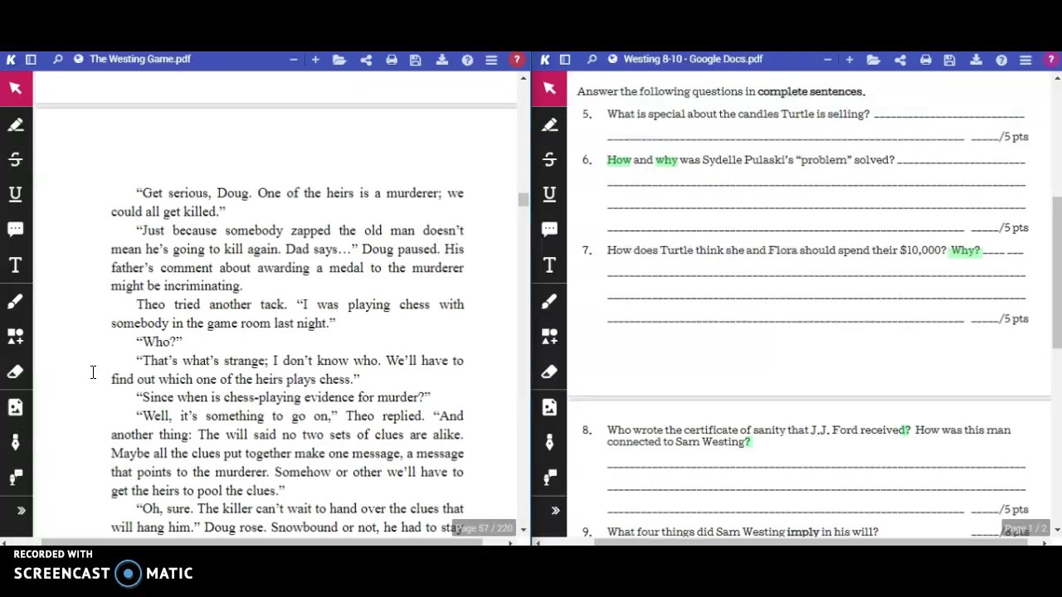Zoom in on the Westing 8-10 pane
The image size is (1062, 597).
(x=850, y=60)
